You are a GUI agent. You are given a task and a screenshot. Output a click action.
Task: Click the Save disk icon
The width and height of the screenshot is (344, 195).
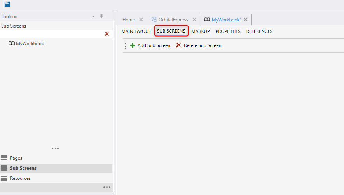point(7,4)
